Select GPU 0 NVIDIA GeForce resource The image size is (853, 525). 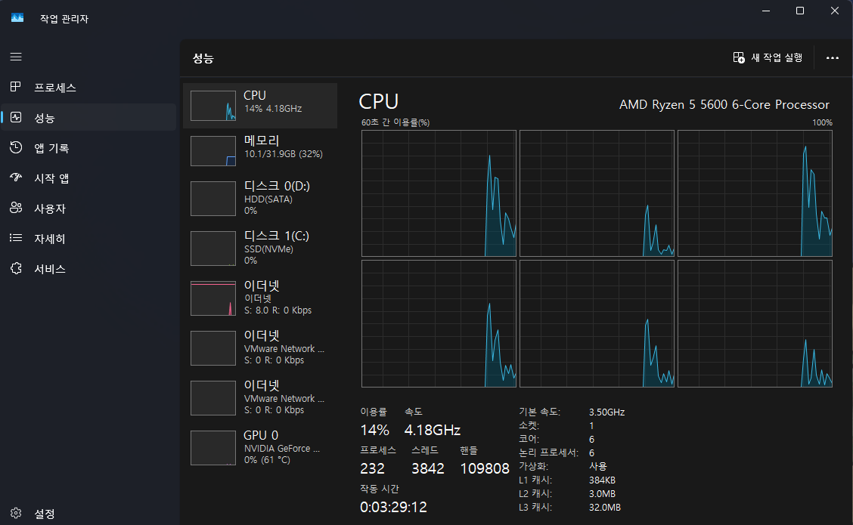[x=260, y=448]
